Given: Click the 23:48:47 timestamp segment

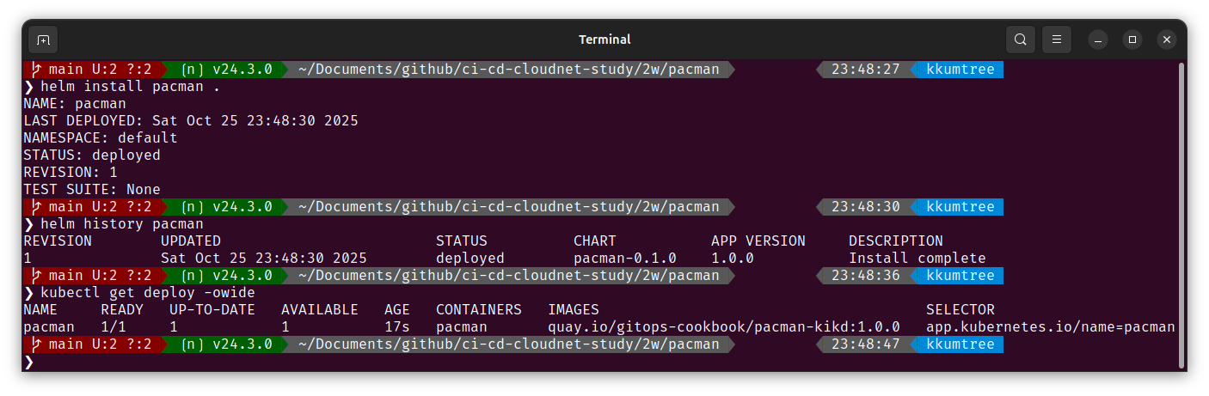Looking at the screenshot, I should click(x=866, y=344).
